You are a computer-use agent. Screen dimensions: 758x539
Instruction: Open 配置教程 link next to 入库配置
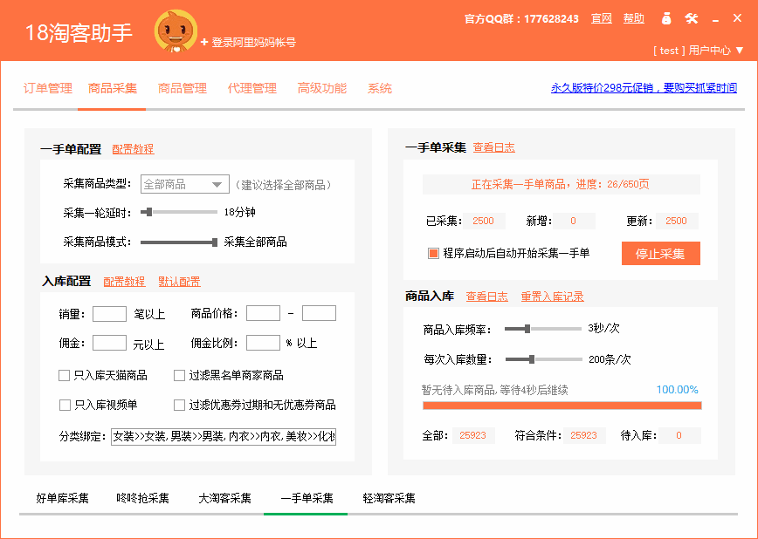124,282
